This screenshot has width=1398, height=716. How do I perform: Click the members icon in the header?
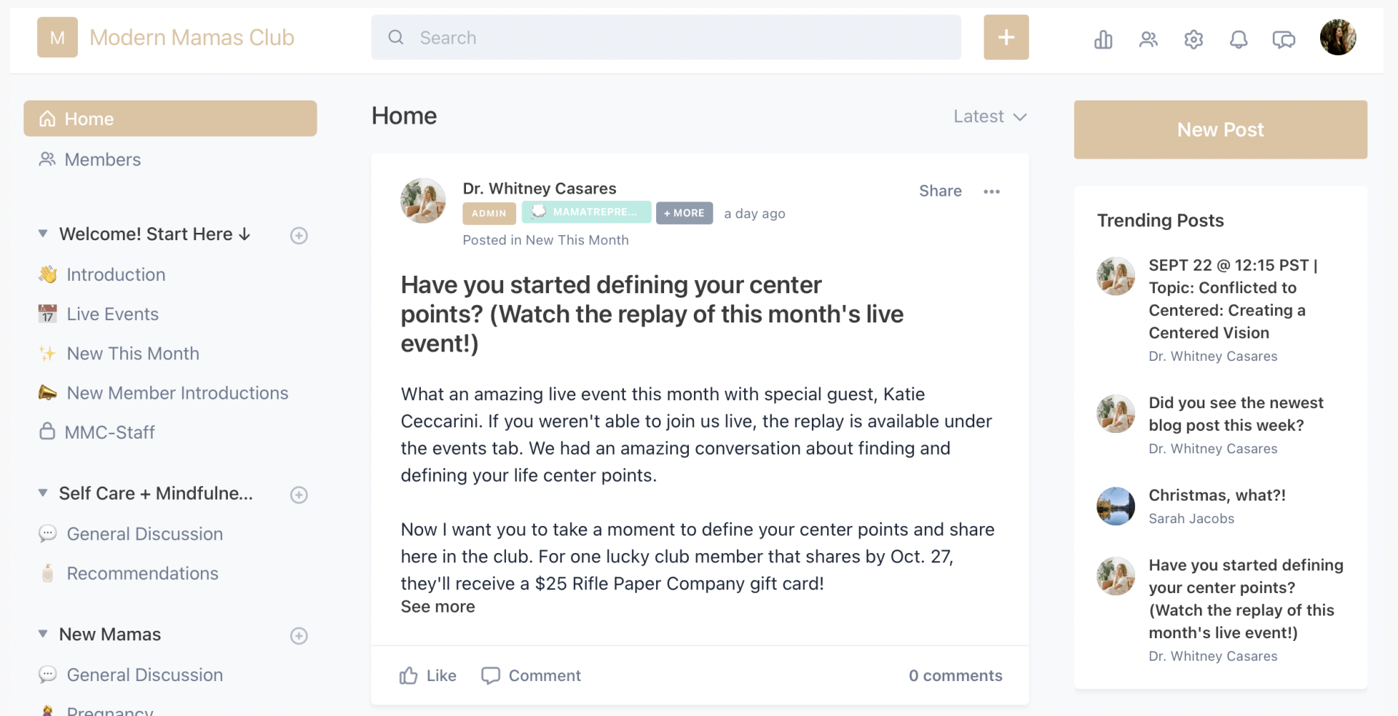coord(1148,39)
